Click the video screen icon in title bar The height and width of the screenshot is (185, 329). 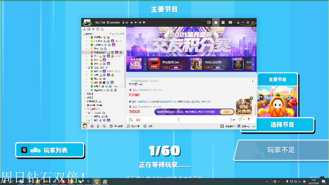coord(209,23)
